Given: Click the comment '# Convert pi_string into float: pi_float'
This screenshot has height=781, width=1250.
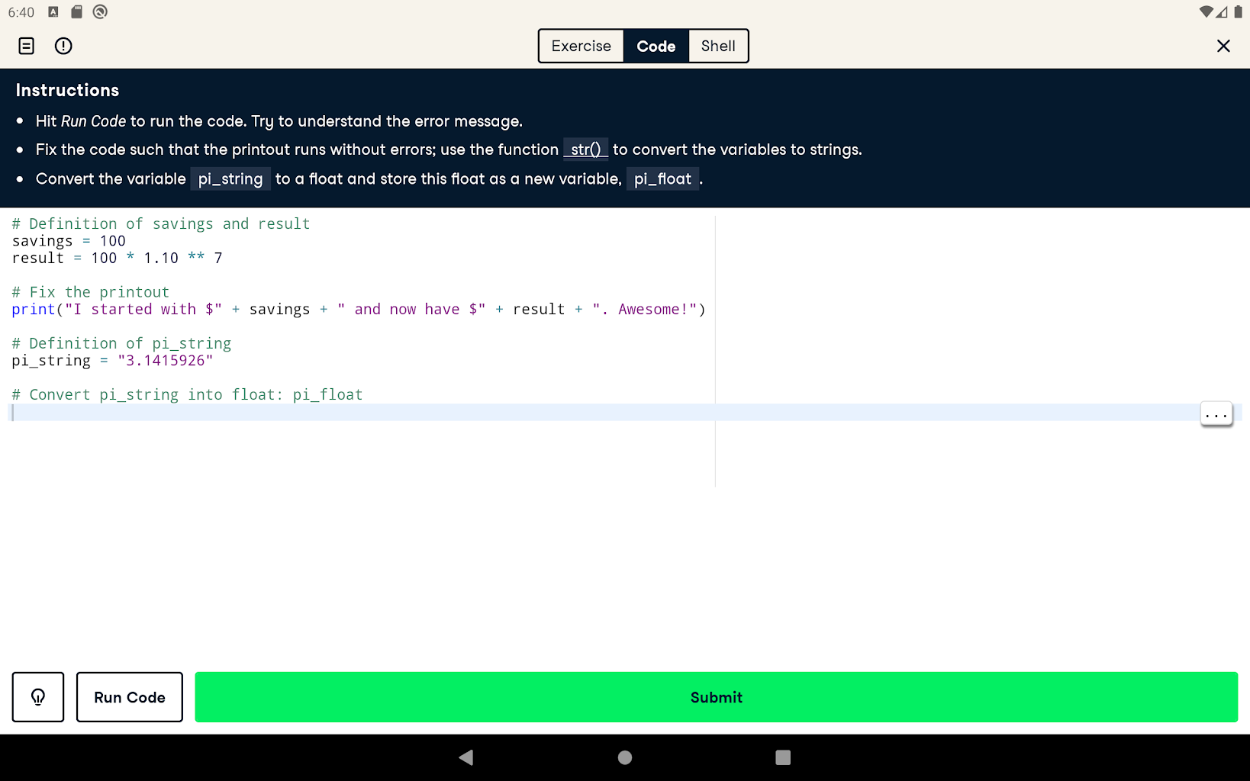Looking at the screenshot, I should pos(188,395).
